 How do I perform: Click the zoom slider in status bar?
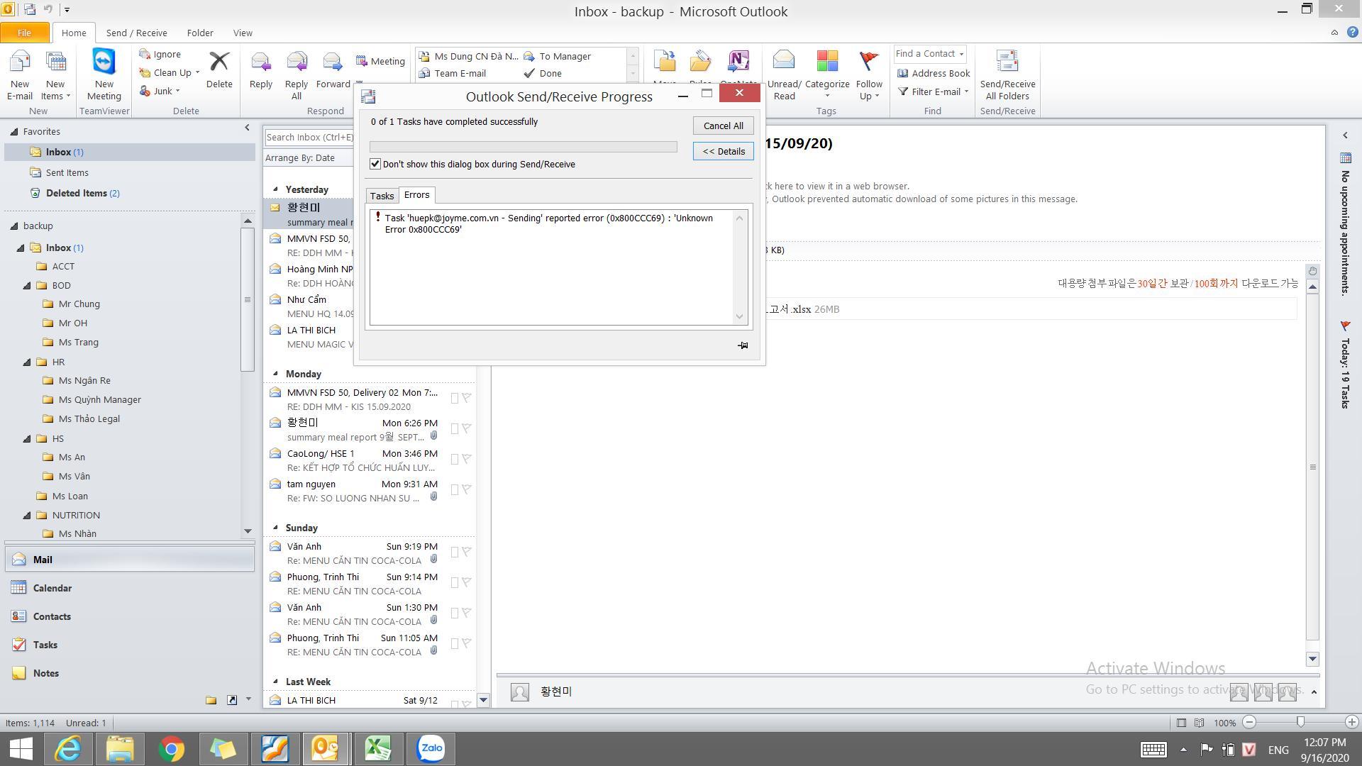click(1300, 722)
